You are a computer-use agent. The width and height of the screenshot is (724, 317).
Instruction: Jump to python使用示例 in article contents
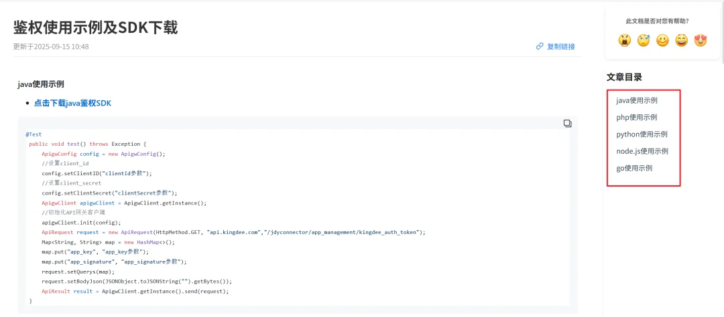642,134
